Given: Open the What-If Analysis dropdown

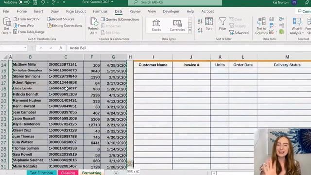Looking at the screenshot, I should tap(297, 26).
